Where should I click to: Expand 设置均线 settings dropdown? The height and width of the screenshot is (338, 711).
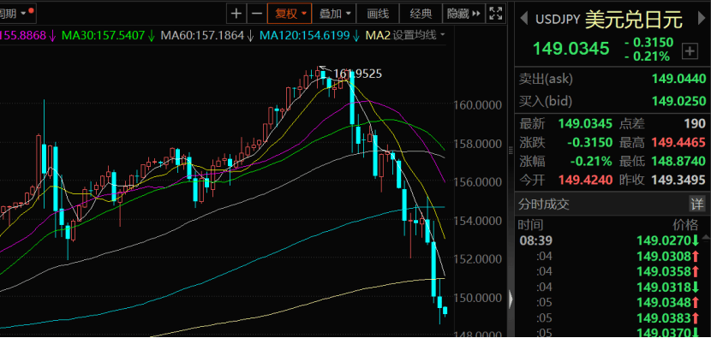pos(419,35)
